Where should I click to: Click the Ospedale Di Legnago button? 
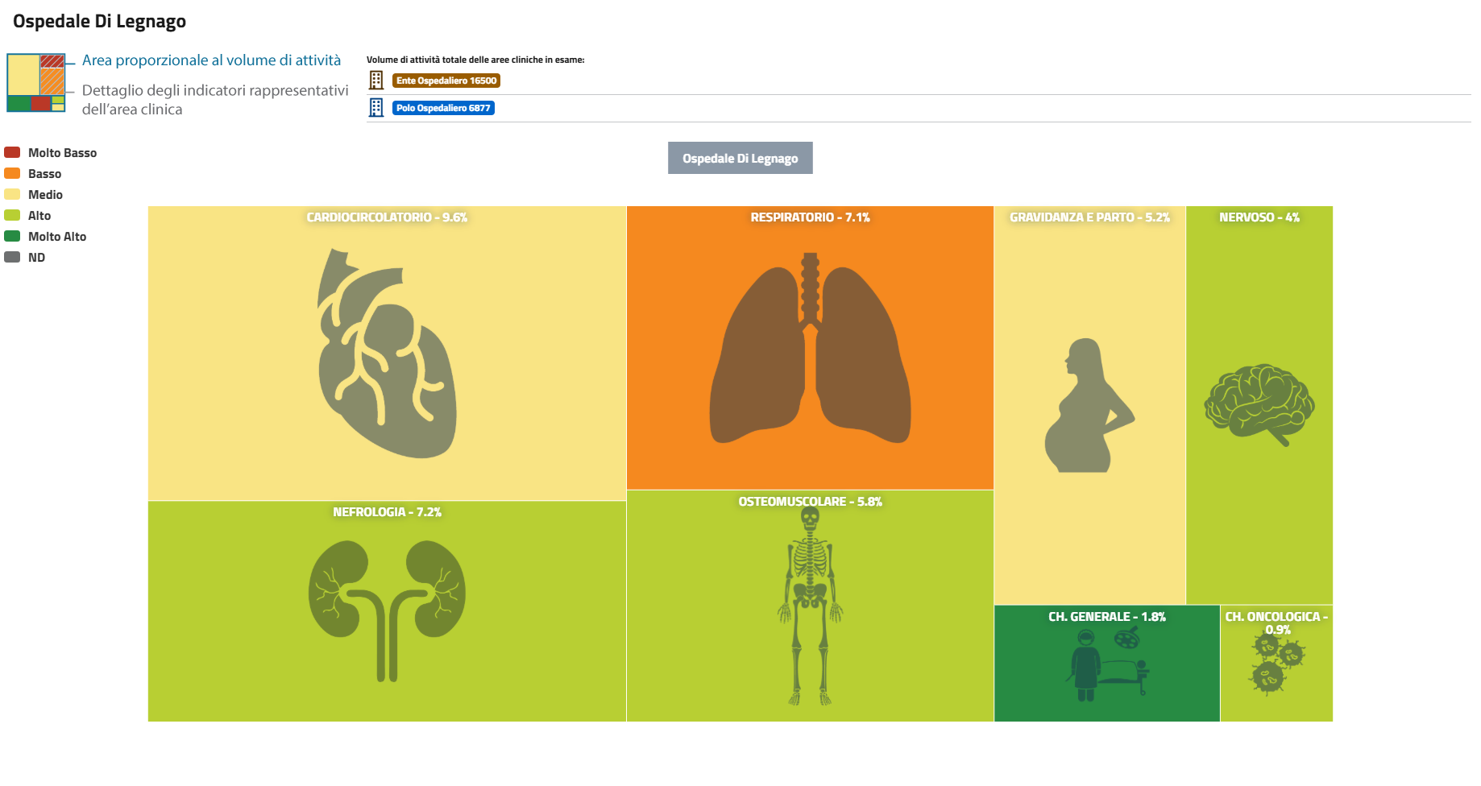(x=740, y=159)
